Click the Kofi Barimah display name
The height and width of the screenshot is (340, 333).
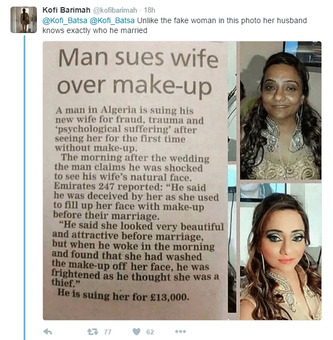pos(66,10)
